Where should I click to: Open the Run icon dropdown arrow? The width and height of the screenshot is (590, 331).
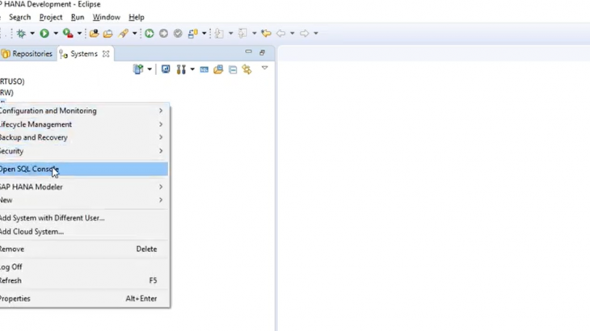click(56, 33)
